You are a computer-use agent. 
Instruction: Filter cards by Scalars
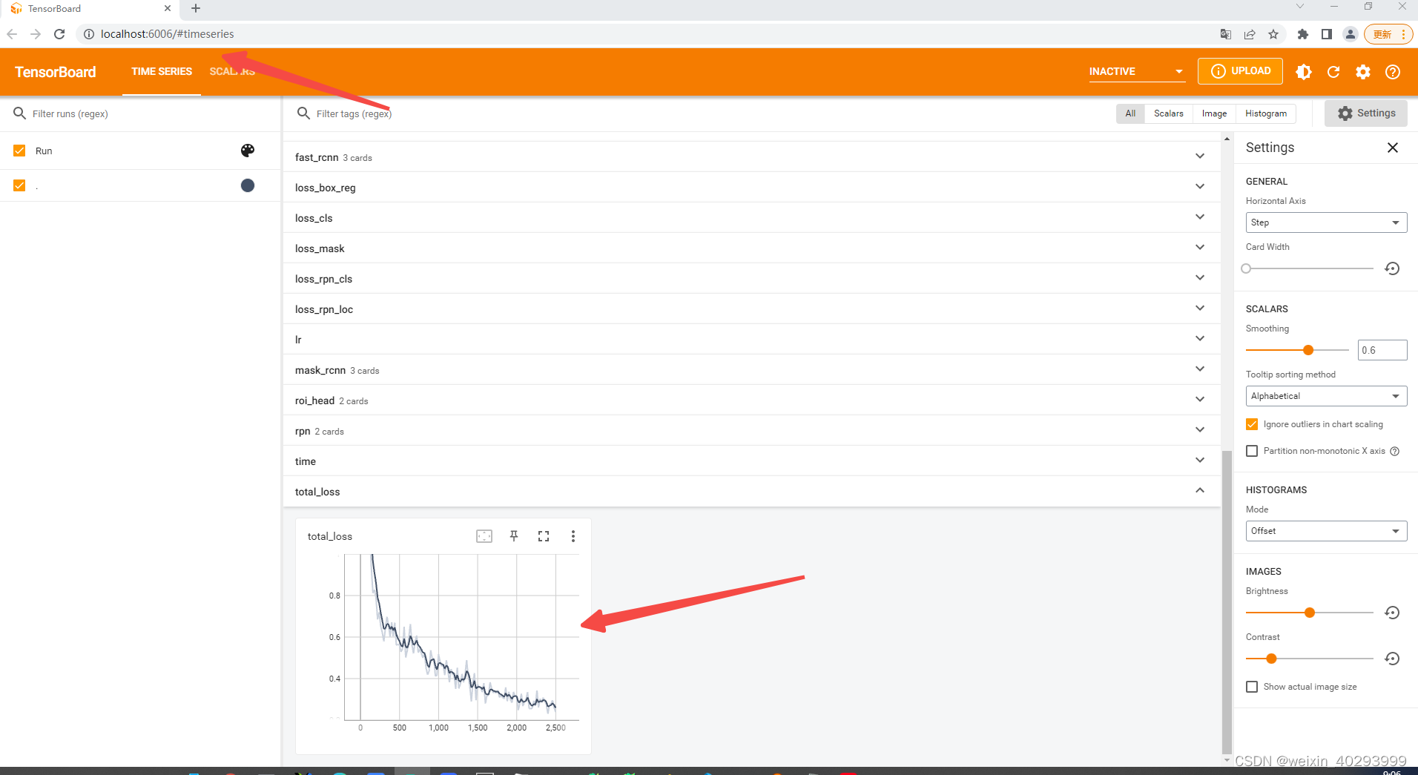click(x=1169, y=113)
